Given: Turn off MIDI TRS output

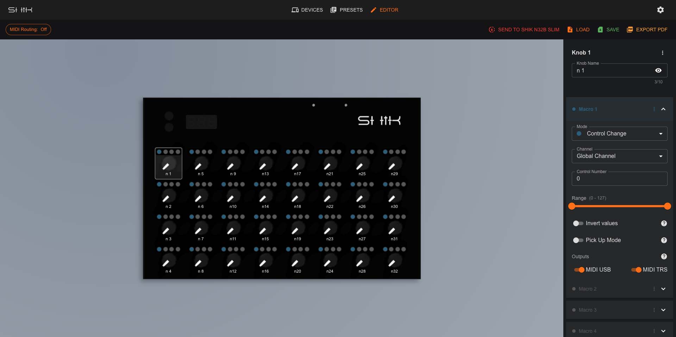Looking at the screenshot, I should [636, 270].
